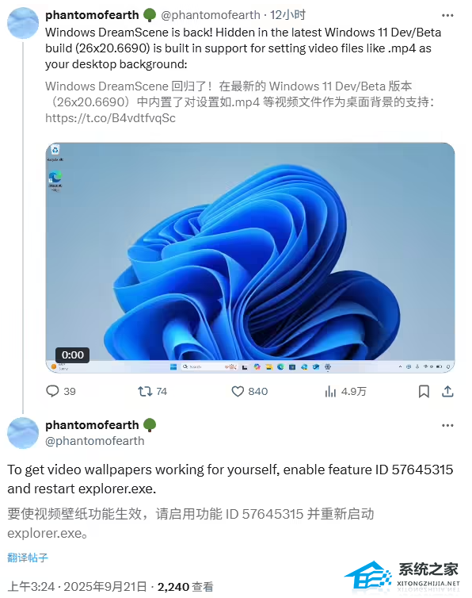Share the tweet using the upload icon

pos(447,391)
